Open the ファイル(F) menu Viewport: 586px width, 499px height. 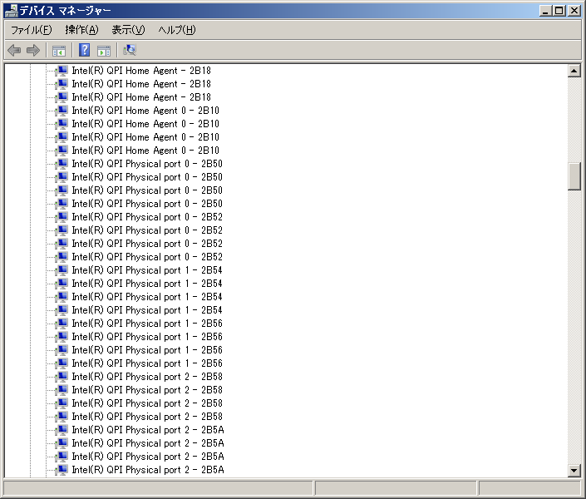pos(31,30)
